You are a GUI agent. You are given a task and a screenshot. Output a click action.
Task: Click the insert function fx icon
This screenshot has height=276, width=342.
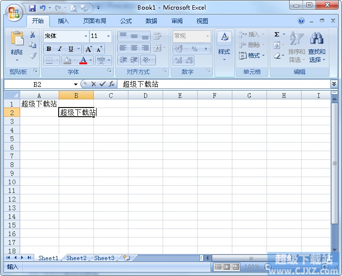[x=112, y=84]
